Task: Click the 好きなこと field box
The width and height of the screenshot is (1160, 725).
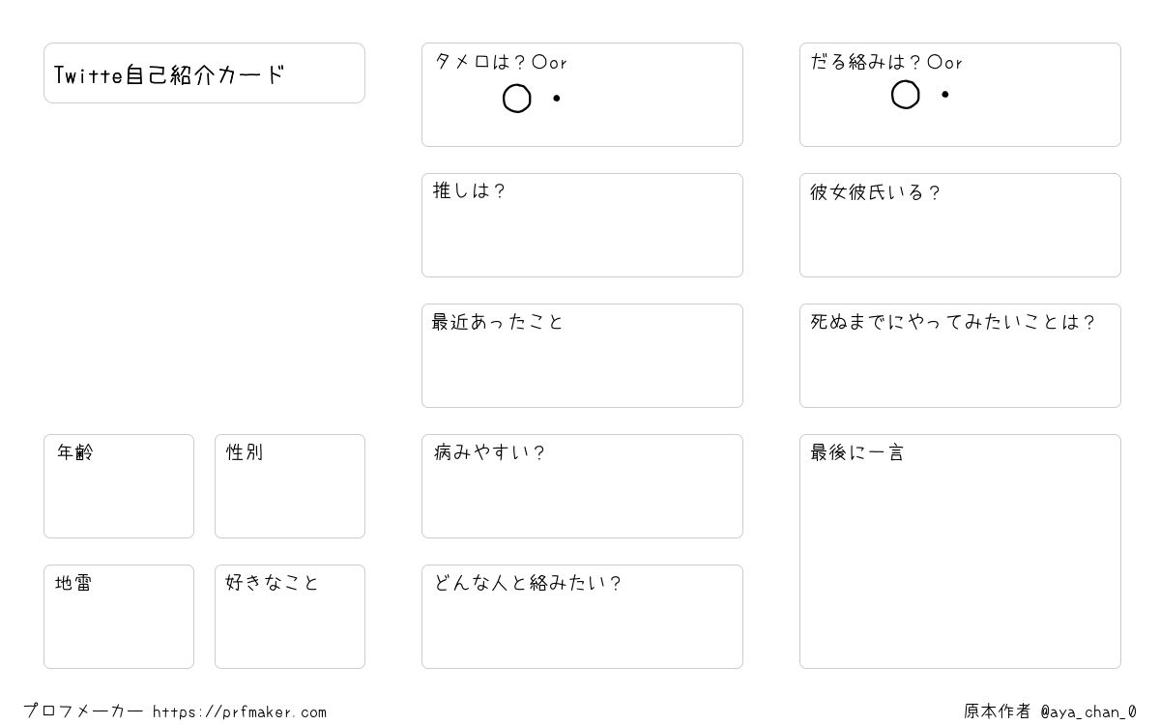Action: coord(290,617)
